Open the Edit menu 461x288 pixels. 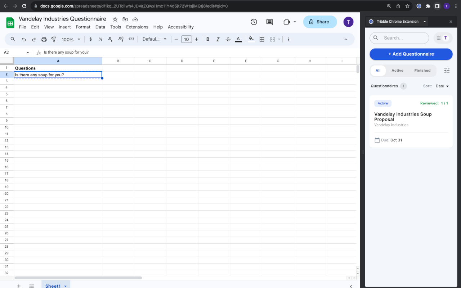[x=35, y=27]
